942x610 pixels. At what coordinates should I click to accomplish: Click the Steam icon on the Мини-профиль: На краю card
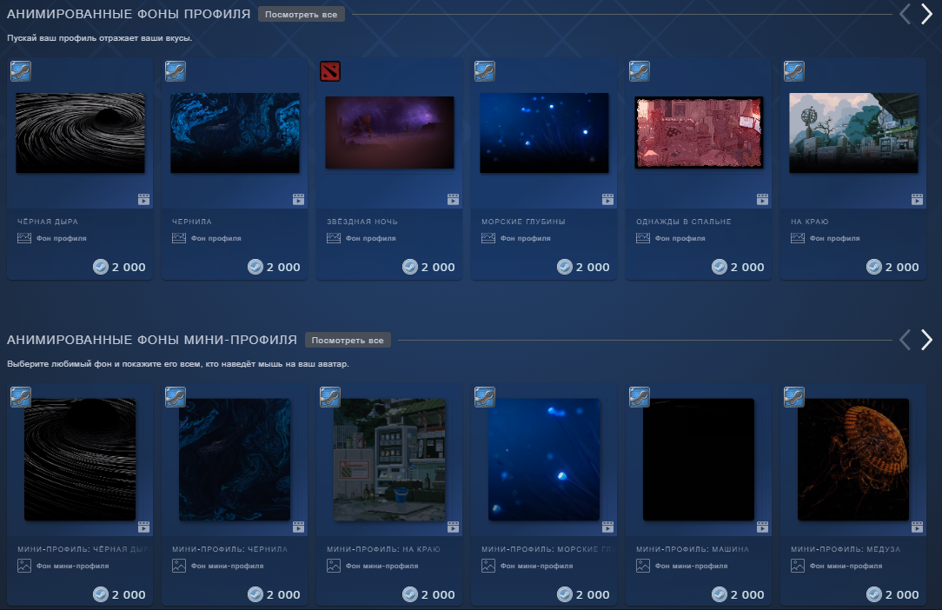point(330,396)
